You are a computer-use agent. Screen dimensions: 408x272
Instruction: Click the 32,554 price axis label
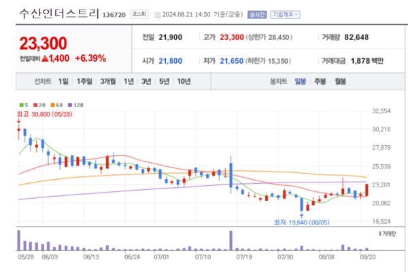tap(381, 111)
